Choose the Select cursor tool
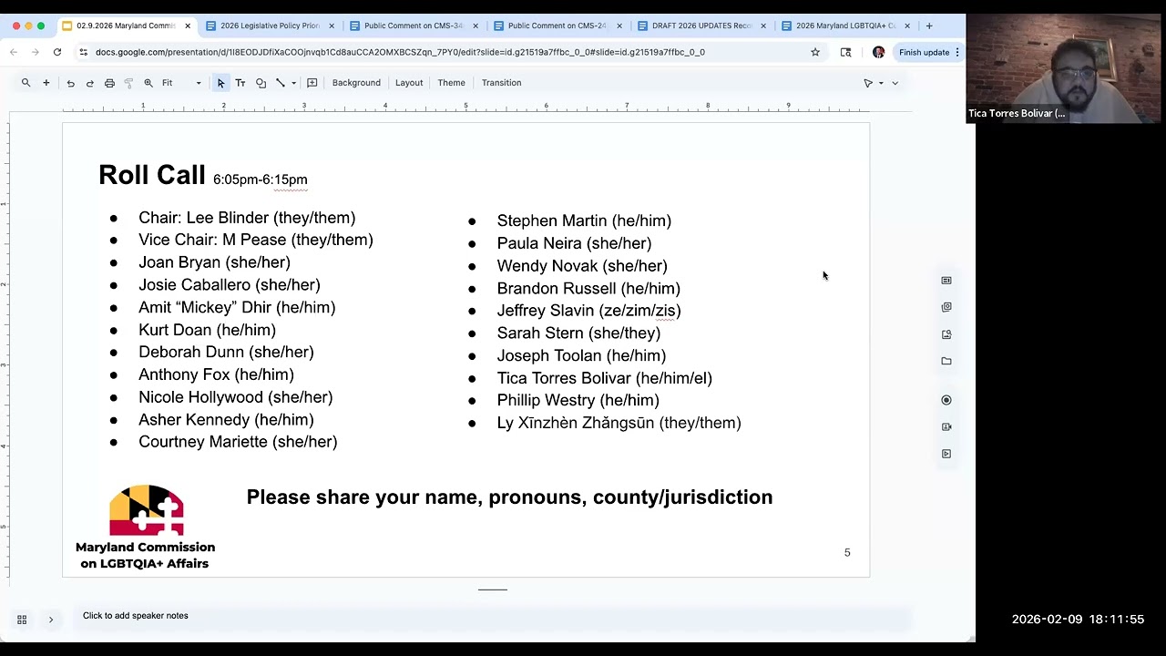The image size is (1166, 656). pyautogui.click(x=220, y=83)
